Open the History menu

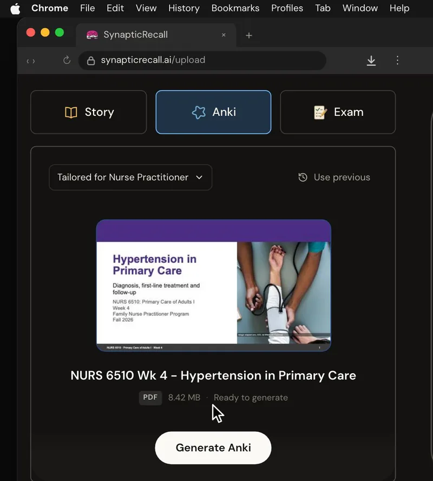tap(184, 8)
